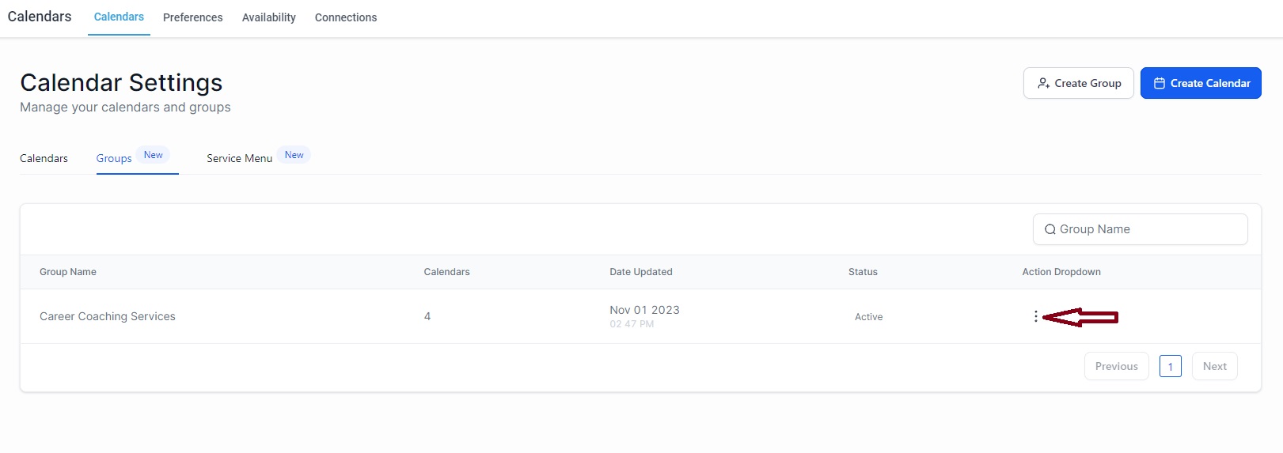This screenshot has width=1283, height=453.
Task: Switch to the Calendars sub-tab
Action: 44,158
